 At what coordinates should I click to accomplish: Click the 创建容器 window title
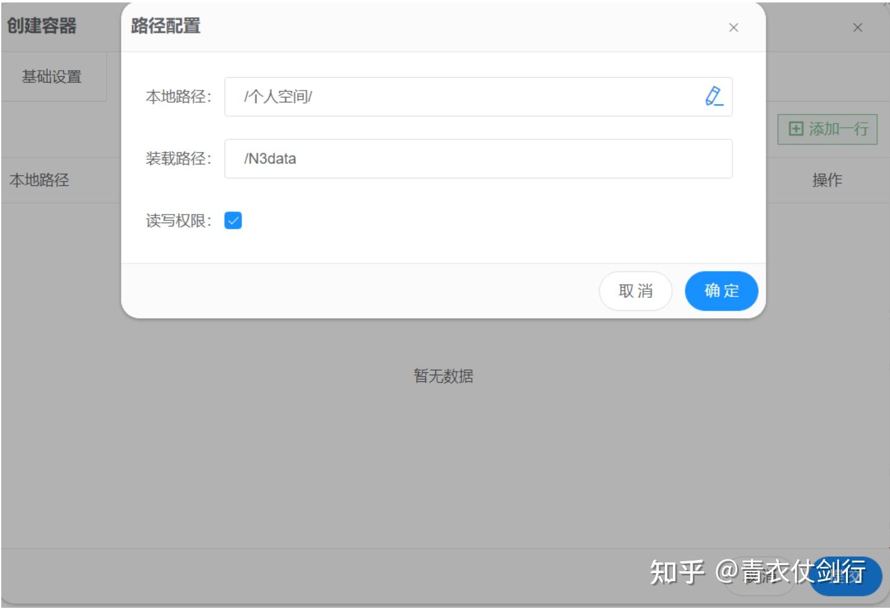42,26
